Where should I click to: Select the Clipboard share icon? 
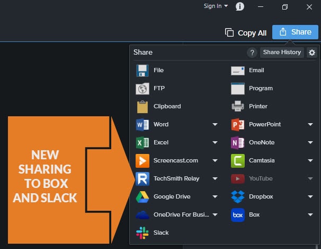(x=142, y=107)
